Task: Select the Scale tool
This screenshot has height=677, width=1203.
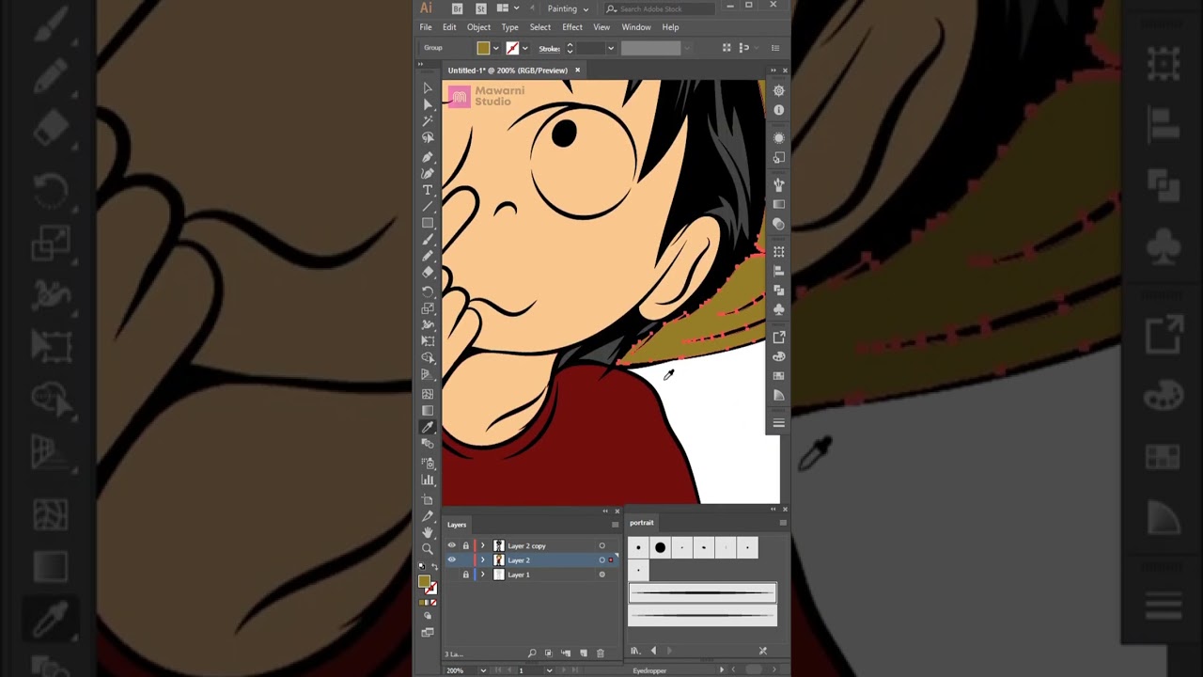Action: (x=428, y=308)
